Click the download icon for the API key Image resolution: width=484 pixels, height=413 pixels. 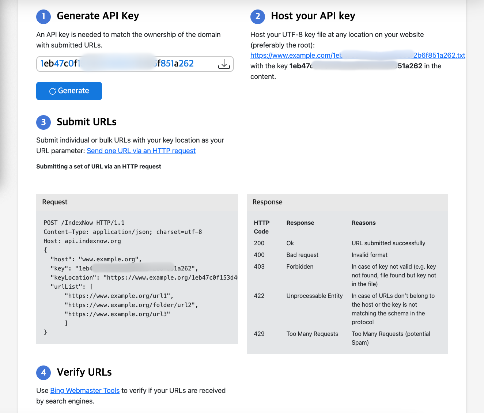[x=224, y=64]
